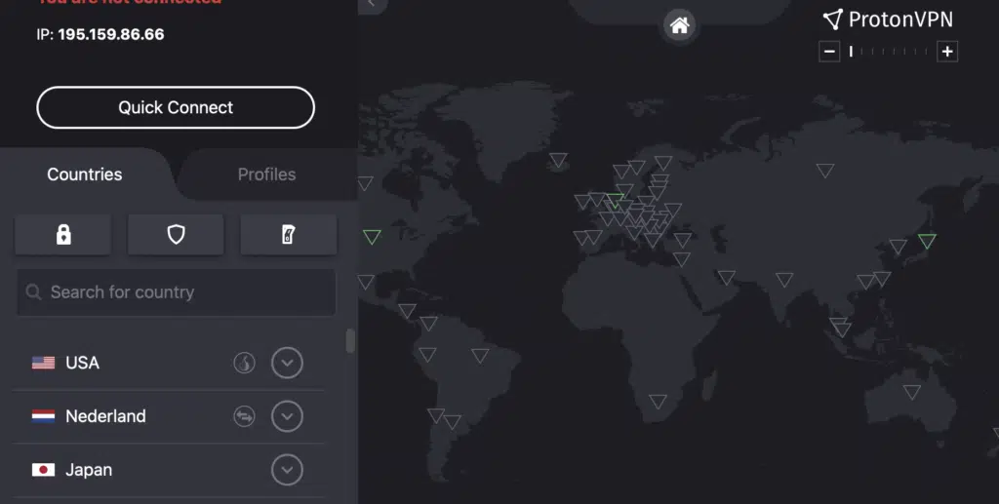Select the South Africa marker on the map
999x504 pixels.
(x=658, y=402)
